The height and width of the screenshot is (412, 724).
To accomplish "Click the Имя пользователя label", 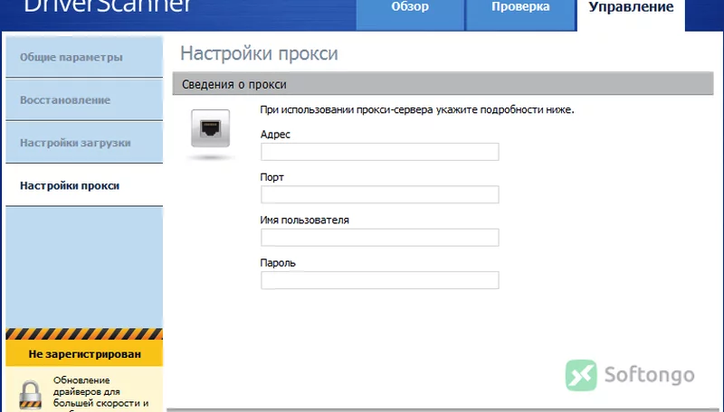I will tap(304, 220).
